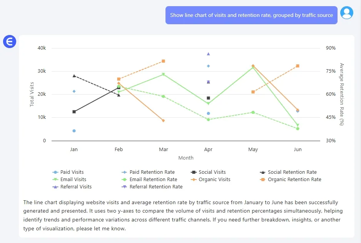Toggle Organic Retention Rate legend item

291,180
